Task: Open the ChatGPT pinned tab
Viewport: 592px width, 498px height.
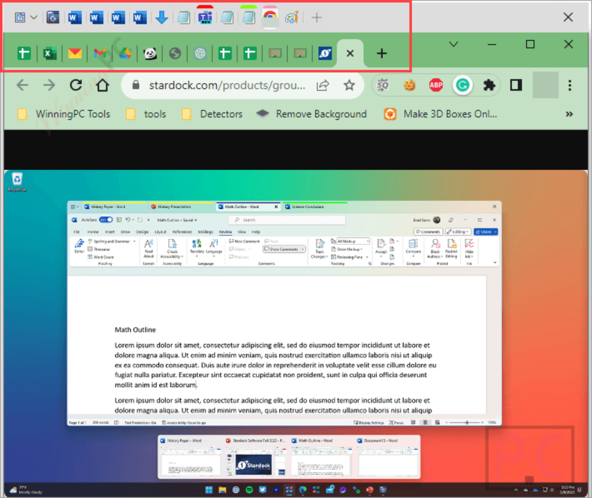Action: click(200, 53)
